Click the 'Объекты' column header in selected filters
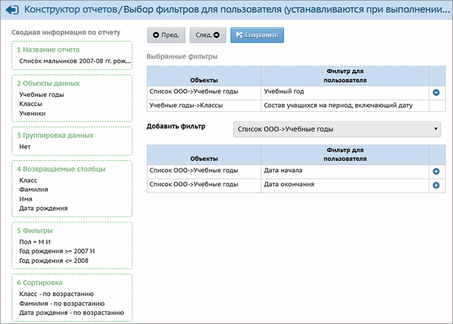This screenshot has height=324, width=453. point(204,80)
